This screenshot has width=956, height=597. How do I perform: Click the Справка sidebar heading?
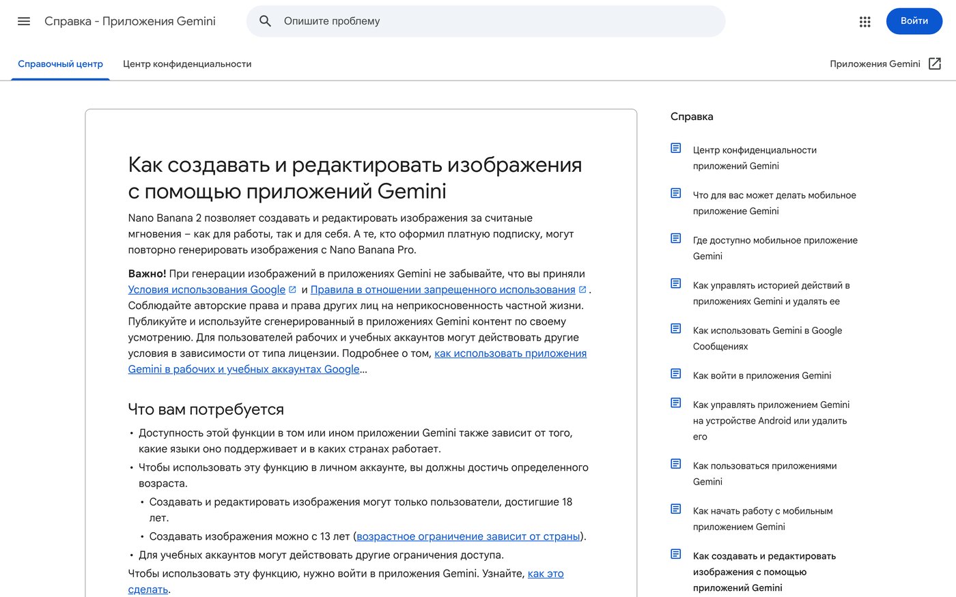tap(692, 117)
